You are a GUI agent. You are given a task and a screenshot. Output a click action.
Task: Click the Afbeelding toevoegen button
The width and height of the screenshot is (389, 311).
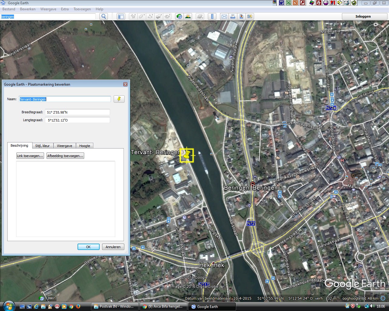point(65,156)
